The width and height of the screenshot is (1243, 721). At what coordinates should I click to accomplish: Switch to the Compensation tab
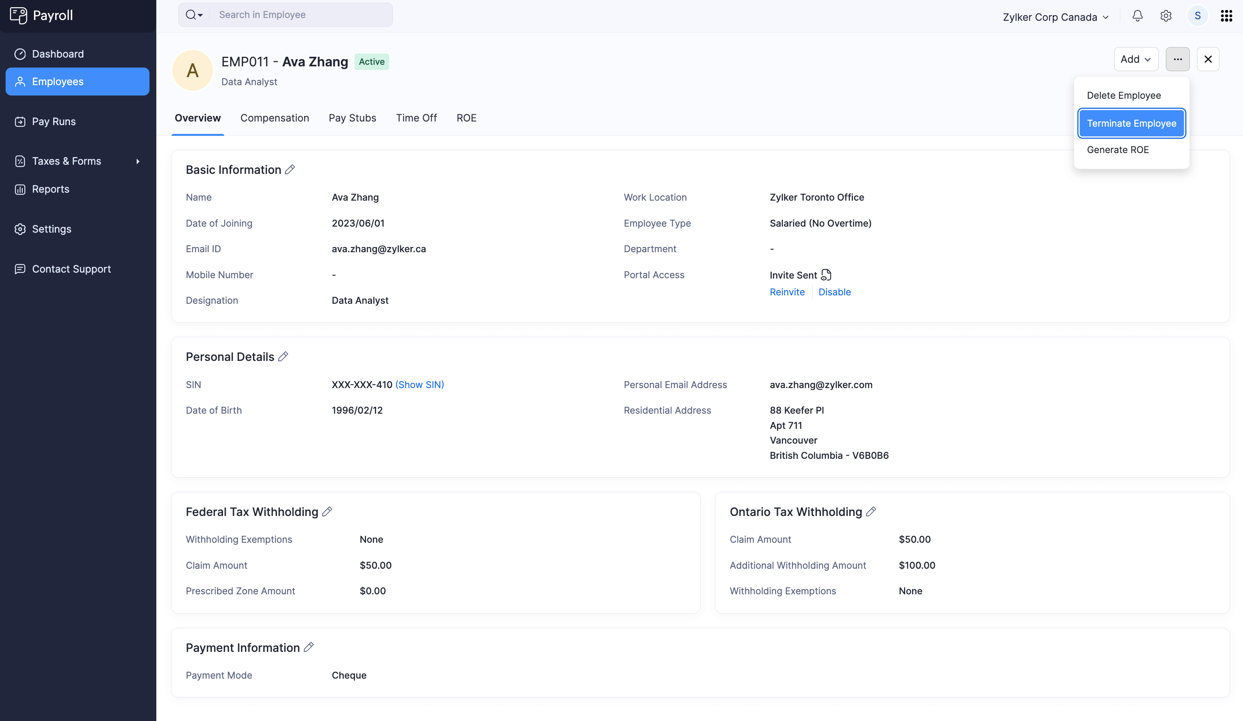coord(275,118)
